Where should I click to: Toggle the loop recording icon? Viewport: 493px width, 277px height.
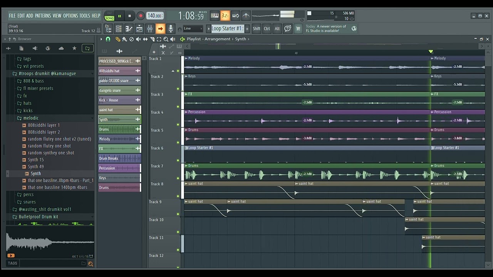(236, 16)
